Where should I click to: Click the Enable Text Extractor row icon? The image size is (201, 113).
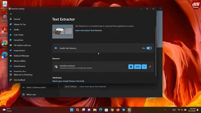56,48
